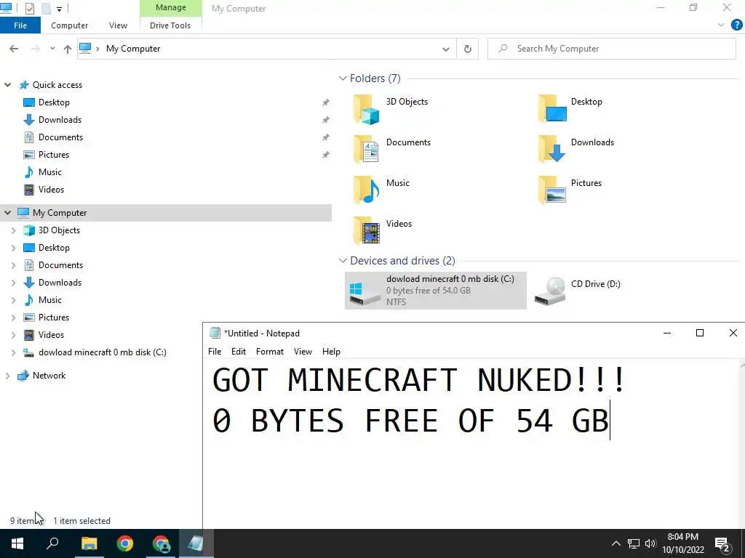Open the Music folder icon in Folders
The height and width of the screenshot is (558, 745).
tap(367, 190)
